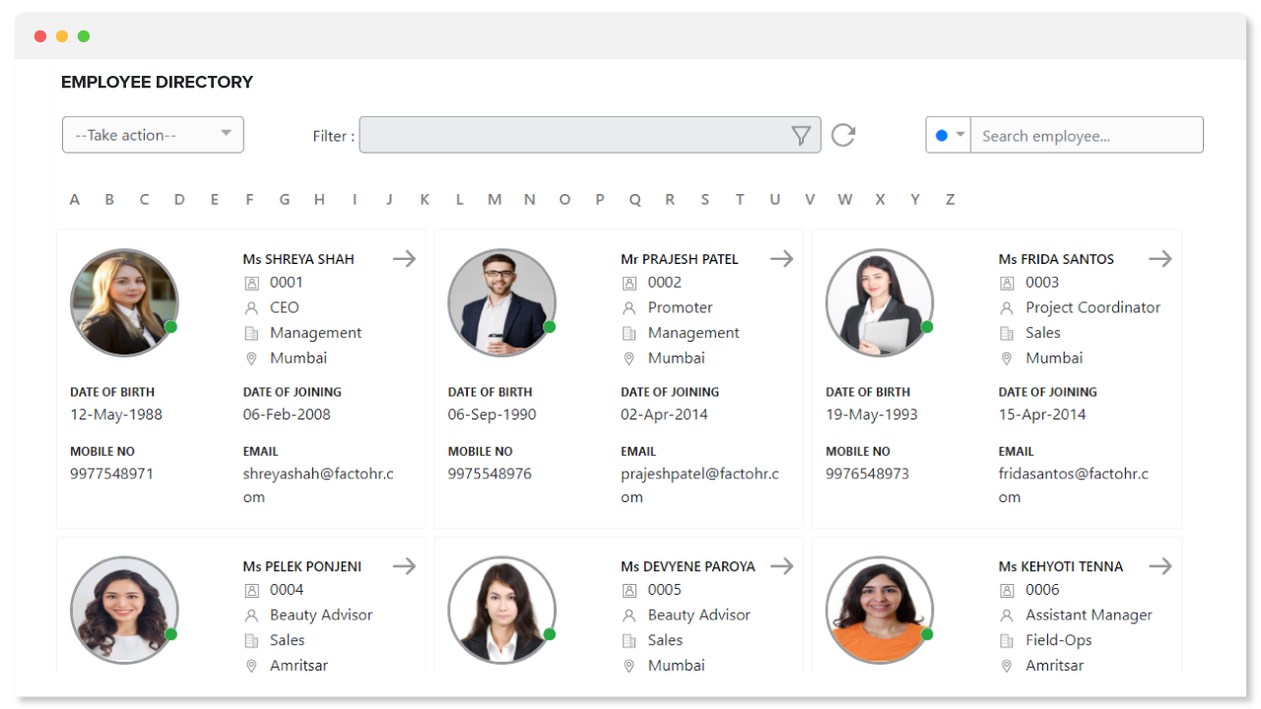Click Kehyoti Tenna's profile photo
This screenshot has width=1261, height=709.
point(880,610)
